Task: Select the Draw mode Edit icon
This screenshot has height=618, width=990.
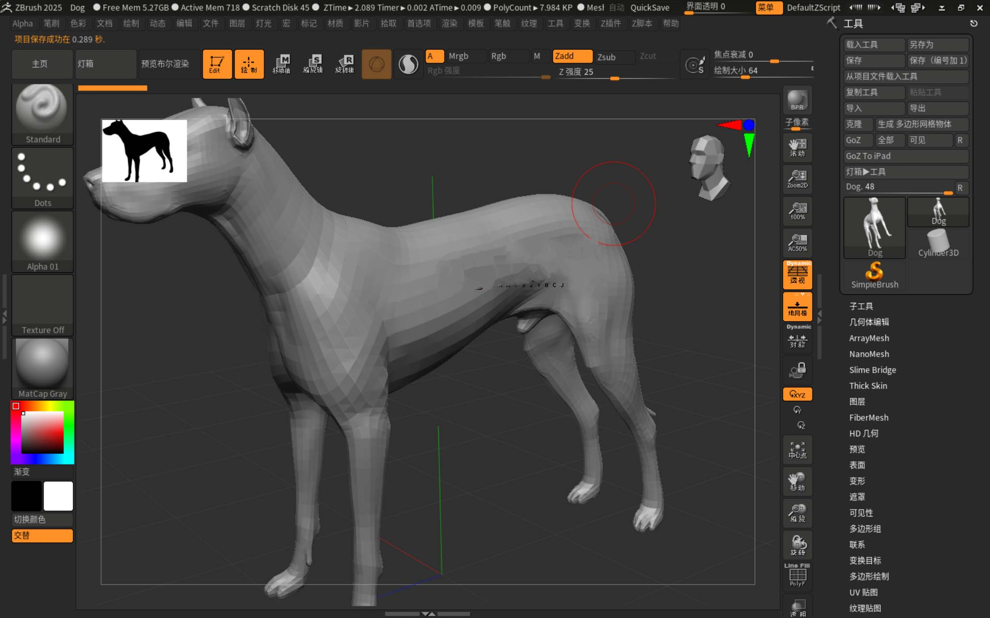Action: (216, 64)
